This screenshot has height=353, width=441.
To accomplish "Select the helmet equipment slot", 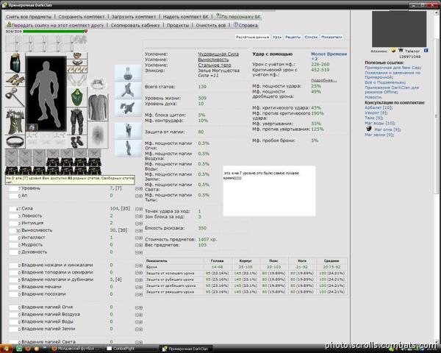I will pyautogui.click(x=15, y=63).
